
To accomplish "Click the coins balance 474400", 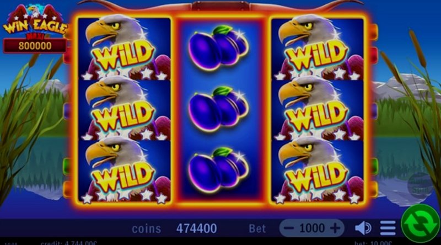I will point(196,228).
